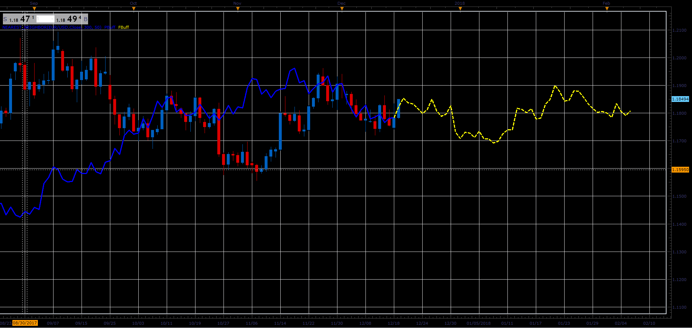Select the NEAREST_NEIGHBOR indicator label

pos(52,27)
